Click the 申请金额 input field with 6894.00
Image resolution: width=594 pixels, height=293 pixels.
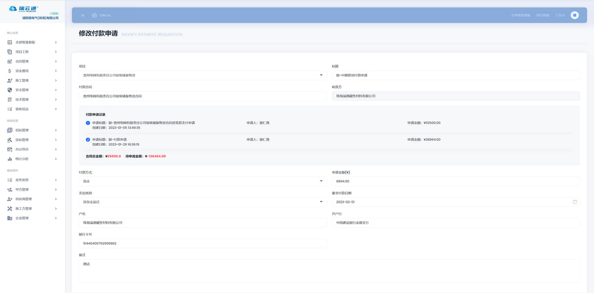coord(455,181)
